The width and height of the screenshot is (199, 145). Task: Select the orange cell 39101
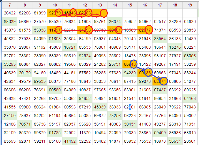coord(115,30)
